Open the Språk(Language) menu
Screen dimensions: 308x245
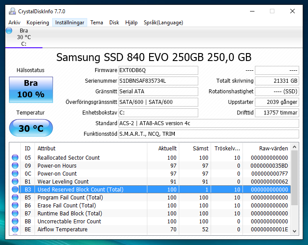pos(163,23)
